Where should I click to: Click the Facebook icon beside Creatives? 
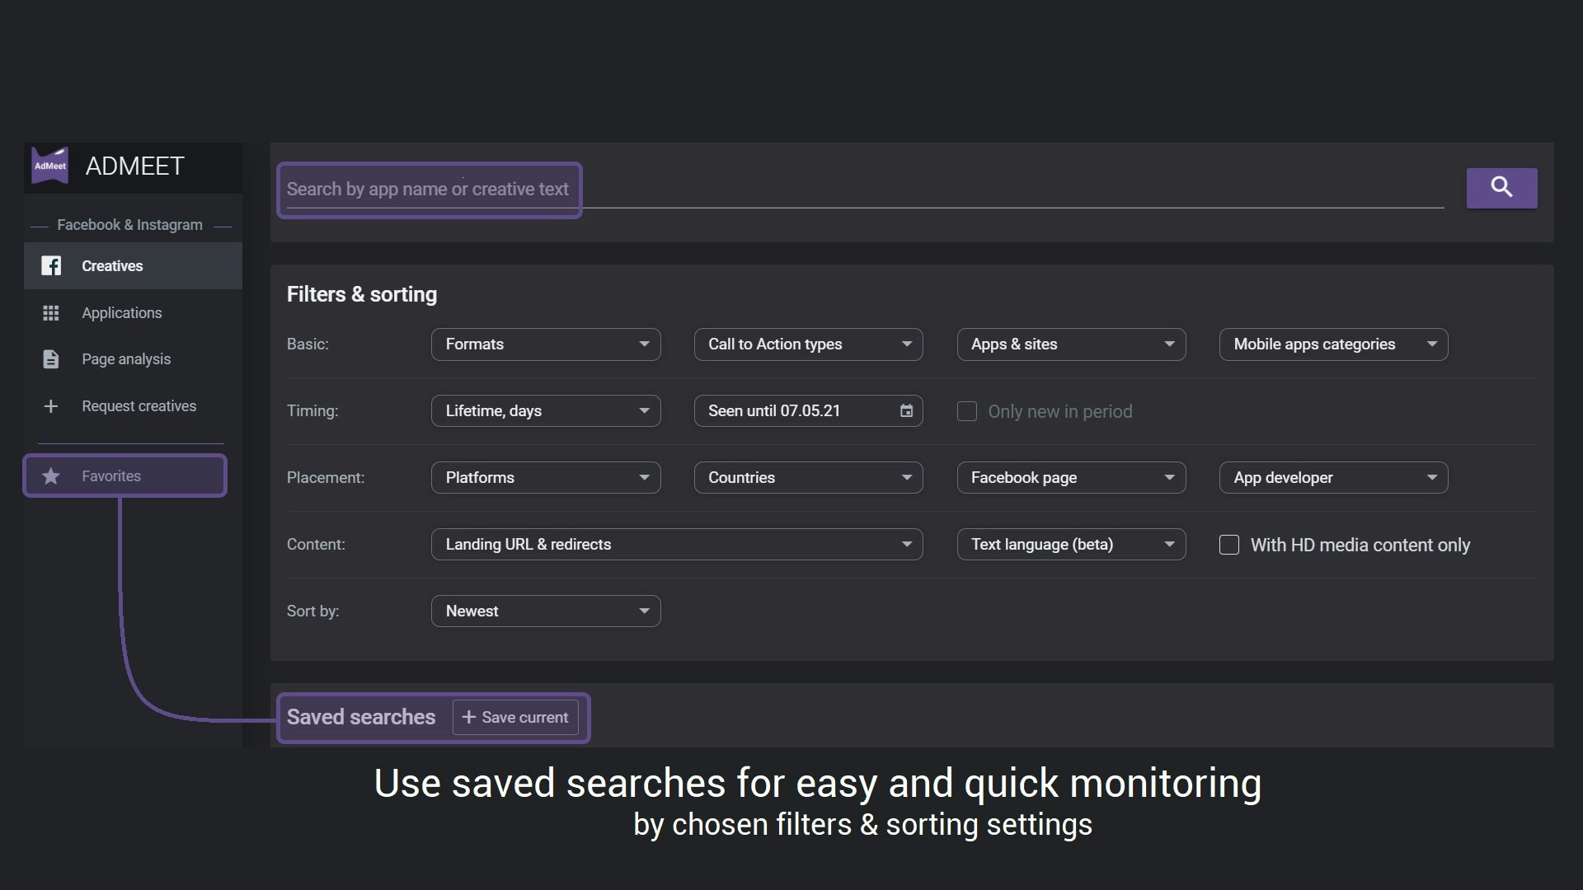point(51,265)
